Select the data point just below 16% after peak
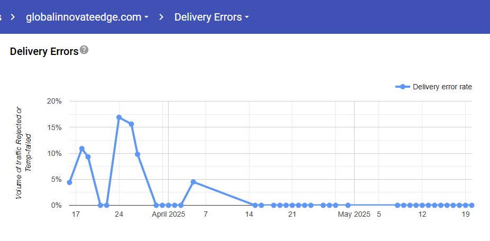Screen dimensions: 490x241 [131, 124]
